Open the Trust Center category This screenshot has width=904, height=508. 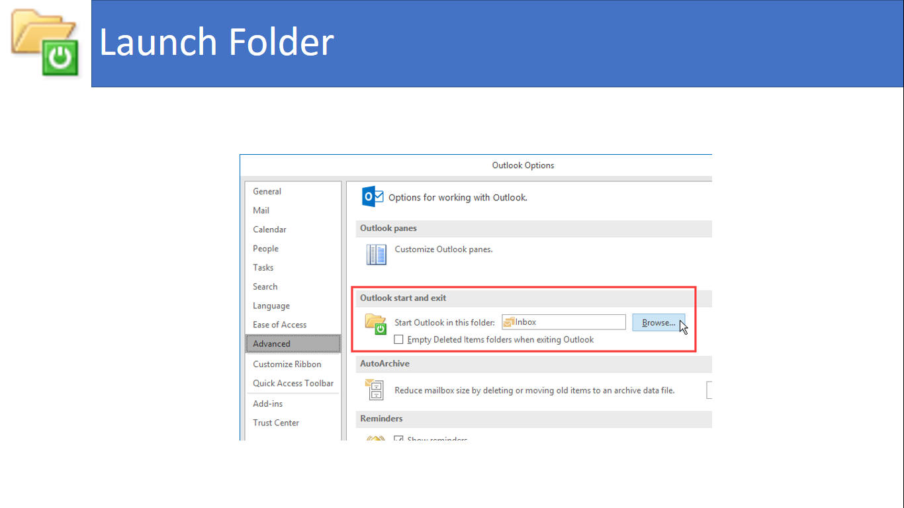pos(293,423)
